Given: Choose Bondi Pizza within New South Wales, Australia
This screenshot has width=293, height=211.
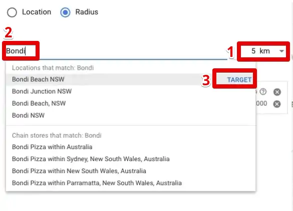Looking at the screenshot, I should [x=79, y=171].
